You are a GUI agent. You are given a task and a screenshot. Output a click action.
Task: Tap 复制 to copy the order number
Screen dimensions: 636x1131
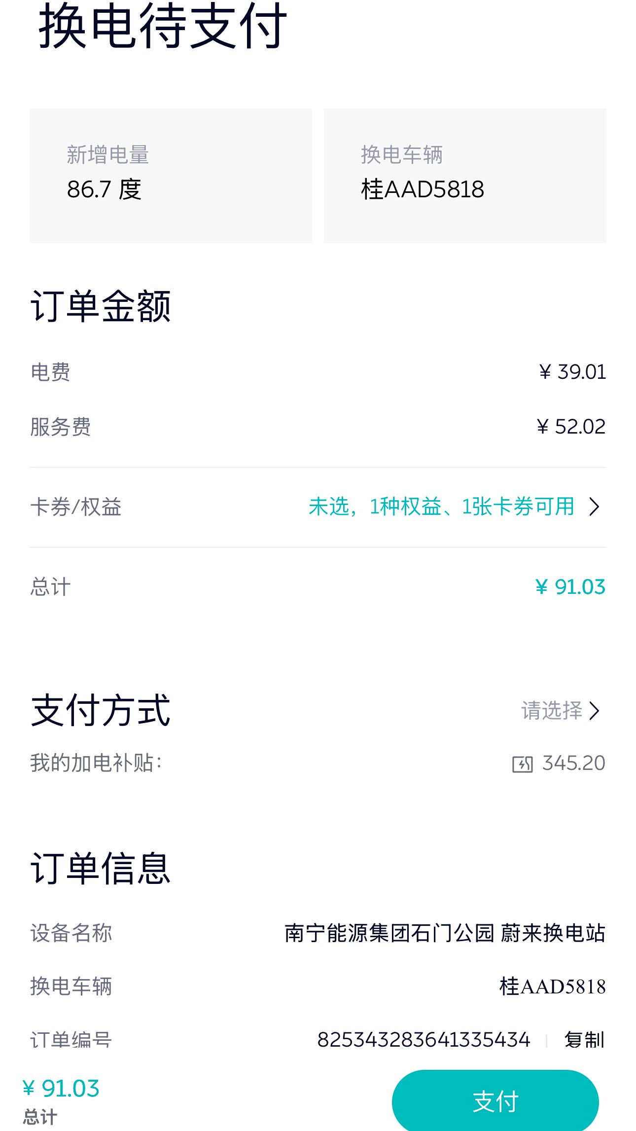[584, 1040]
